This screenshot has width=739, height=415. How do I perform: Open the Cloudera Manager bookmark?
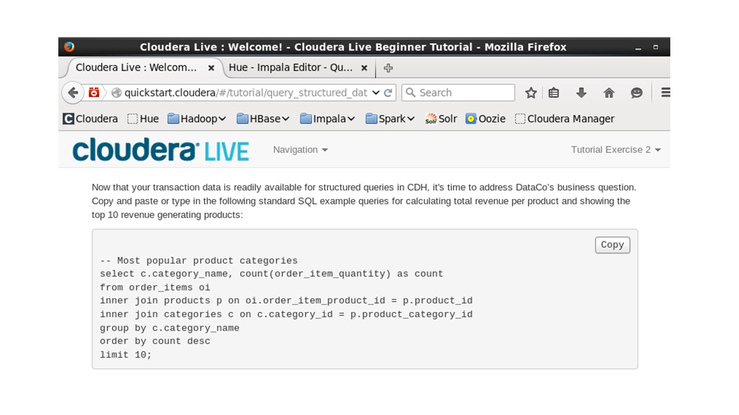click(565, 119)
